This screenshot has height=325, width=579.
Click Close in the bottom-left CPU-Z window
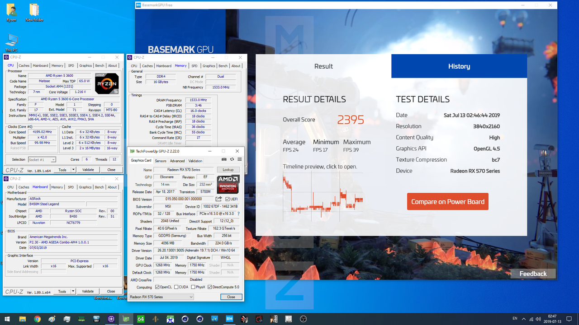pos(111,291)
